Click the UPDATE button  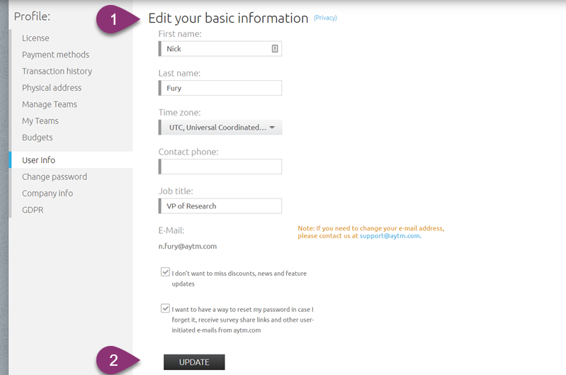click(194, 362)
